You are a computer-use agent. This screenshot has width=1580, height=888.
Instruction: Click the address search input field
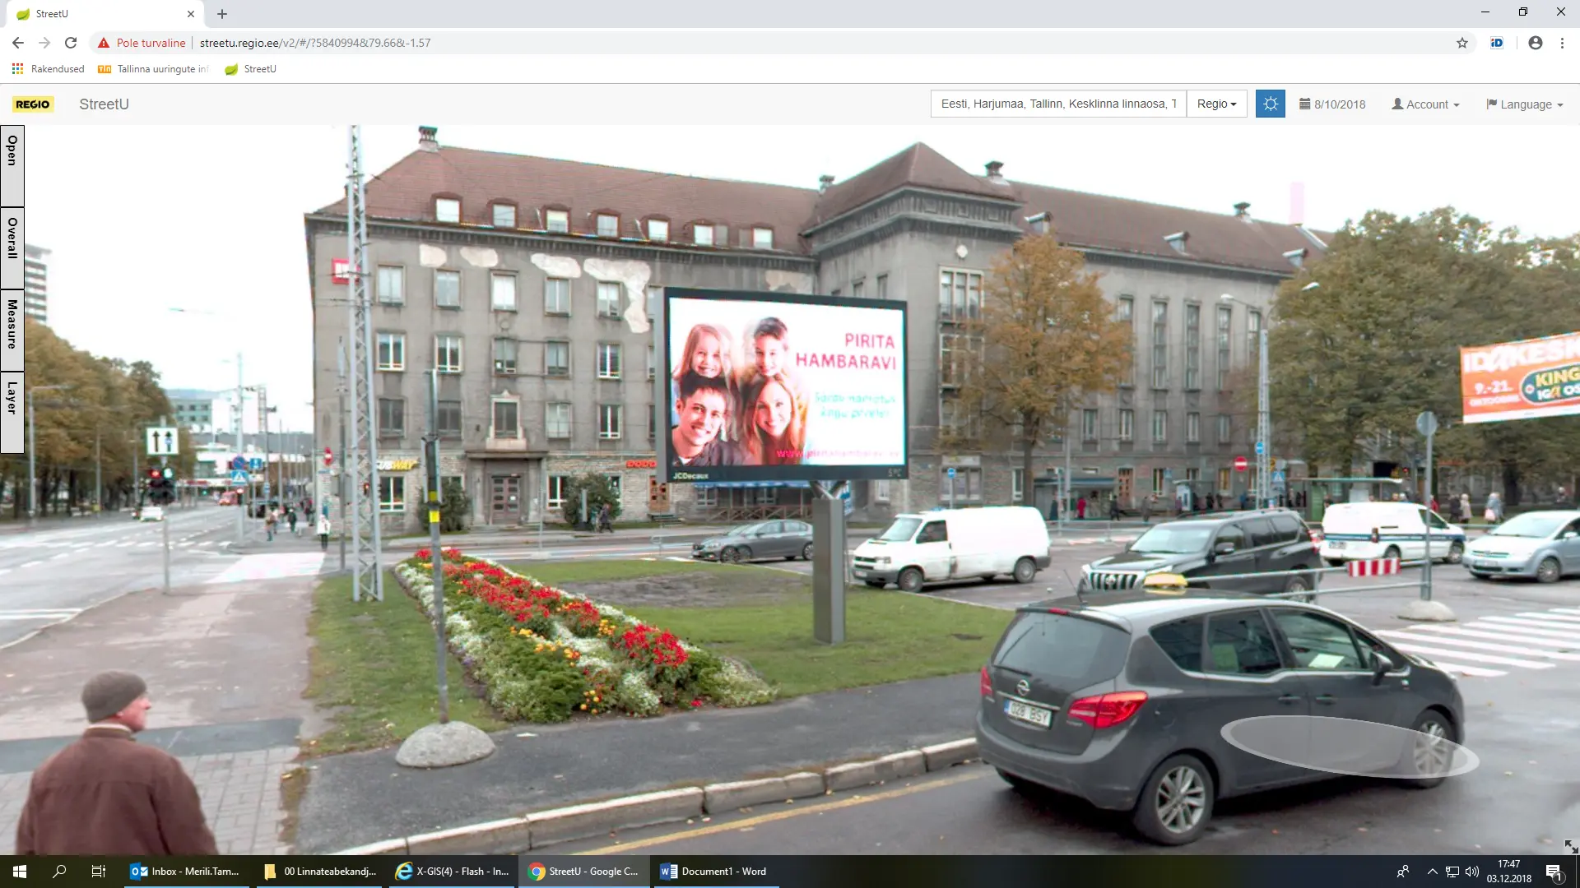[x=1057, y=104]
